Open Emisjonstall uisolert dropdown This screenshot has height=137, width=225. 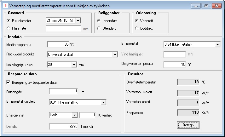click(x=103, y=102)
